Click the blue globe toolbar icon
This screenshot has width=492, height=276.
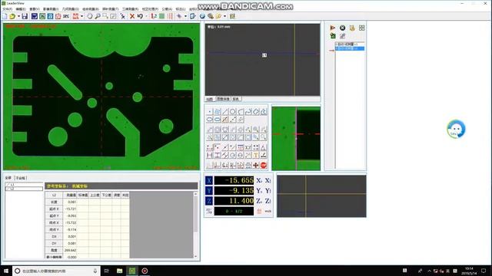[x=202, y=16]
